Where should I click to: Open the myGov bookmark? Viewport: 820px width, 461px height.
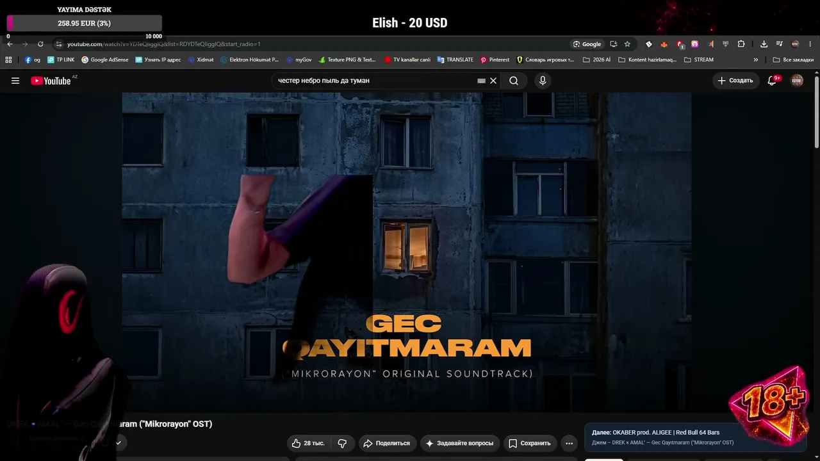click(x=299, y=60)
